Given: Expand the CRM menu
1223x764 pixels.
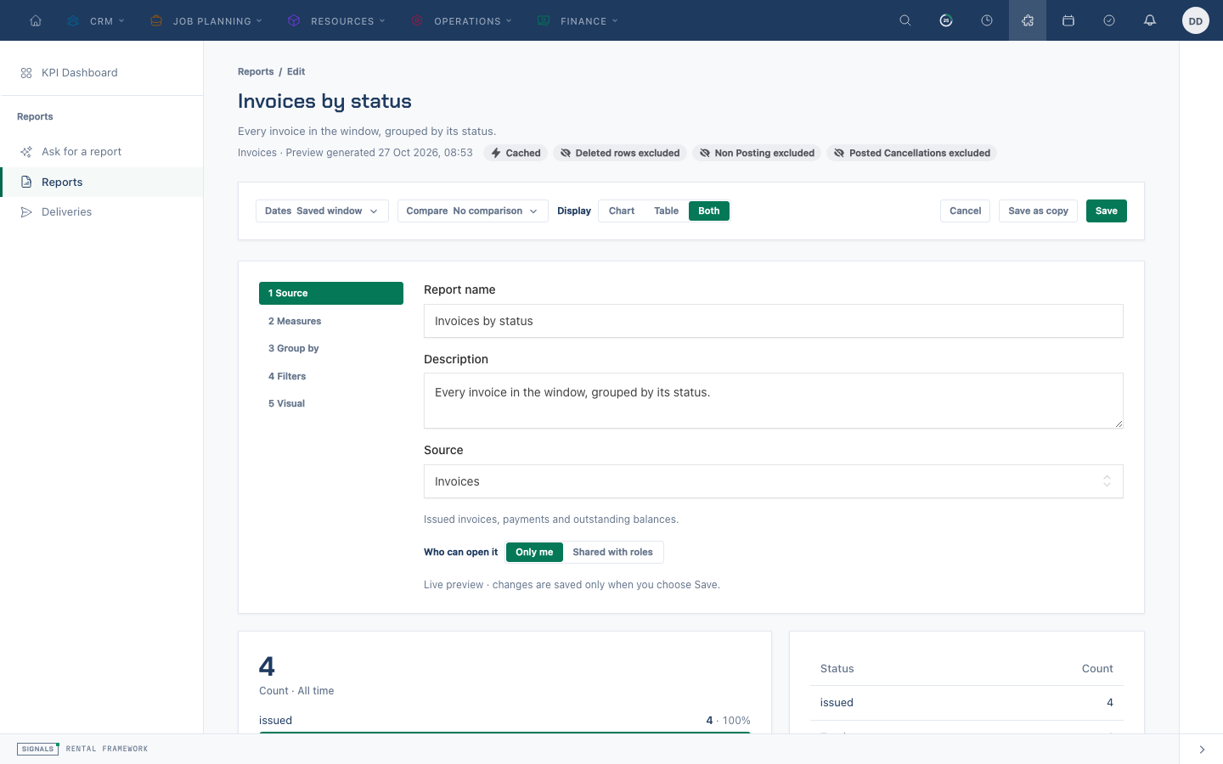Looking at the screenshot, I should (x=97, y=20).
